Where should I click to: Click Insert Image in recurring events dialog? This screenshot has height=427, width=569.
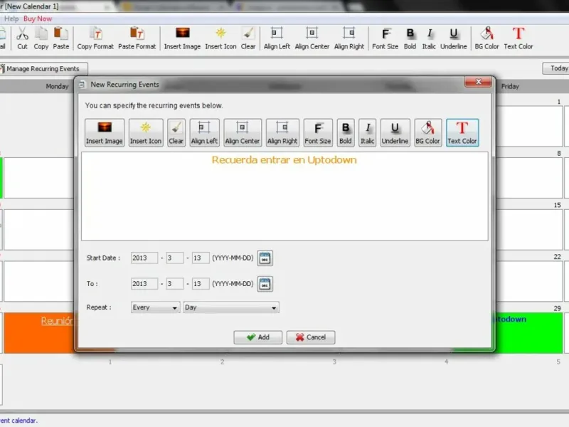point(105,132)
